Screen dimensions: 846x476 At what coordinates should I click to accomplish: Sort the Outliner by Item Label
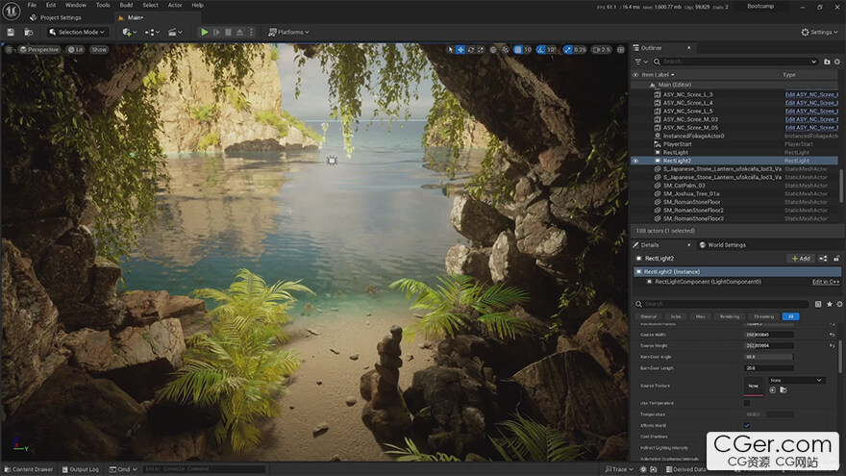click(658, 75)
